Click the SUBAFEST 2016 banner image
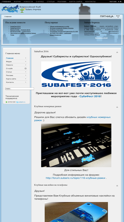This screenshot has width=124, height=222. click(x=76, y=74)
